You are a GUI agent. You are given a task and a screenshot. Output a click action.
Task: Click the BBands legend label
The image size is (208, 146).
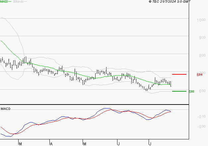[x=19, y=2]
